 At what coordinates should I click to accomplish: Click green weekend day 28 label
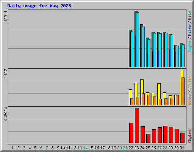165,148
